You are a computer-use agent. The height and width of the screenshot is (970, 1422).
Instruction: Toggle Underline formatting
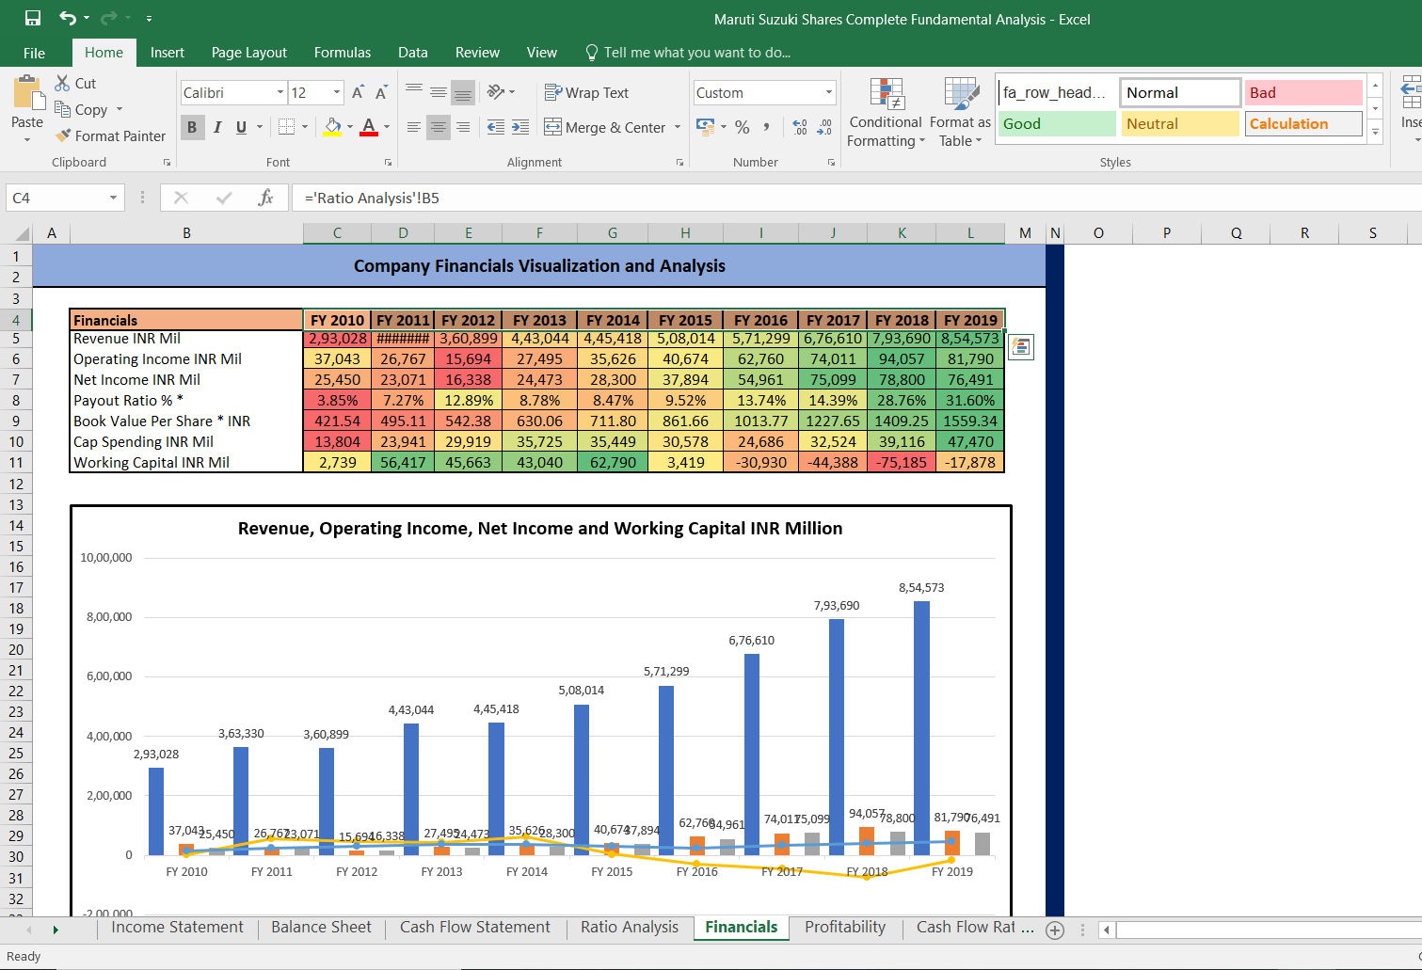242,127
